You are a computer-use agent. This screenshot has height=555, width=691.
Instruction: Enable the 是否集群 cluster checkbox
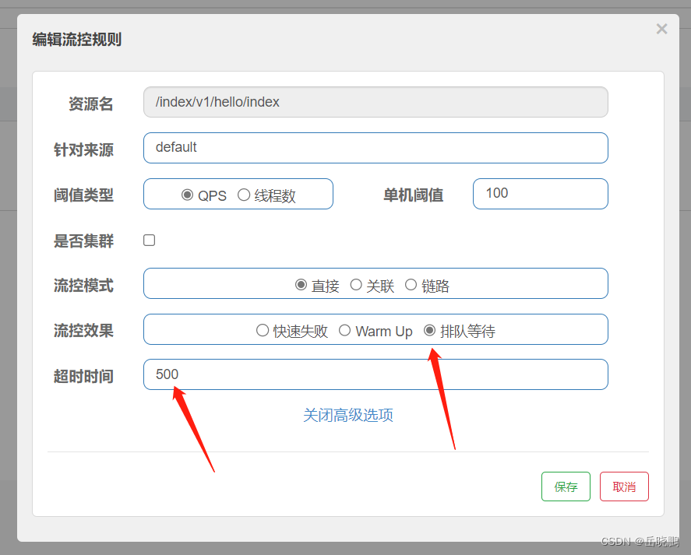[149, 240]
